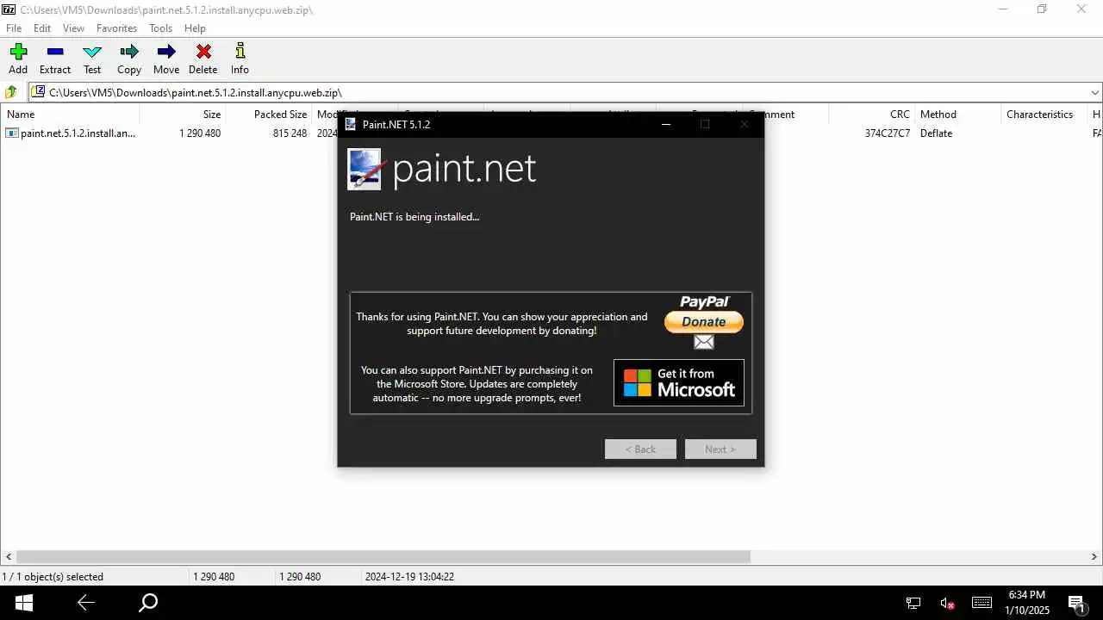The height and width of the screenshot is (620, 1103).
Task: Open the taskbar Search icon
Action: point(148,603)
